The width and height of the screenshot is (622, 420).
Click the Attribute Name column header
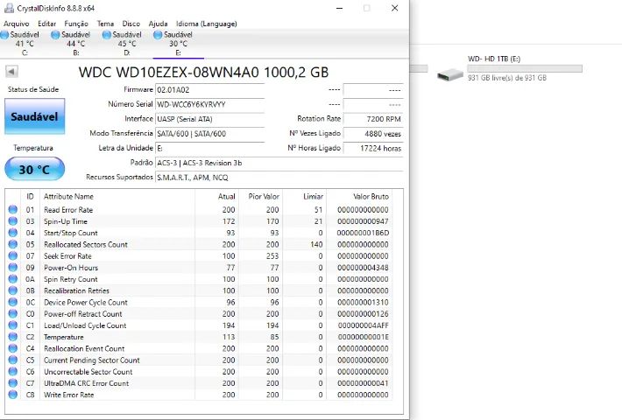(x=117, y=197)
